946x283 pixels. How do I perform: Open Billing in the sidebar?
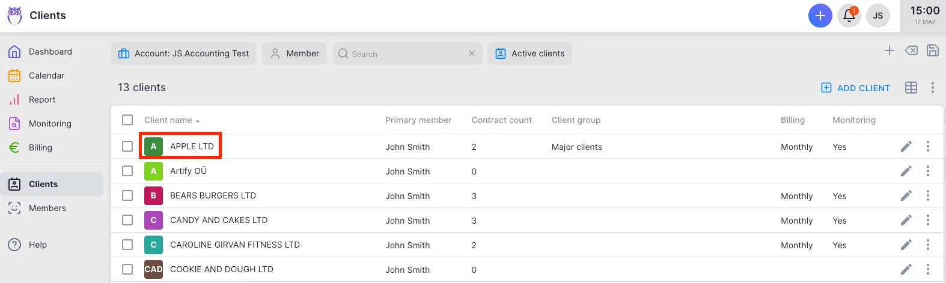coord(40,147)
